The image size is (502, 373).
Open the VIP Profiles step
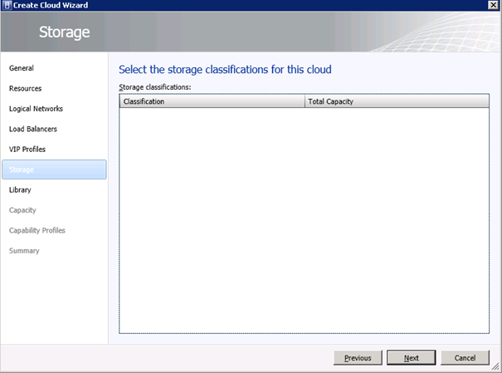click(27, 150)
